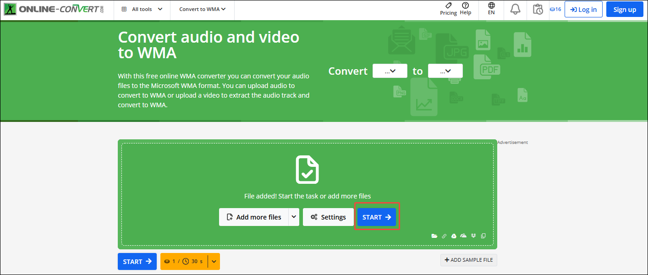Viewport: 648px width, 275px height.
Task: Open the Convert to WMA dropdown
Action: (x=202, y=8)
